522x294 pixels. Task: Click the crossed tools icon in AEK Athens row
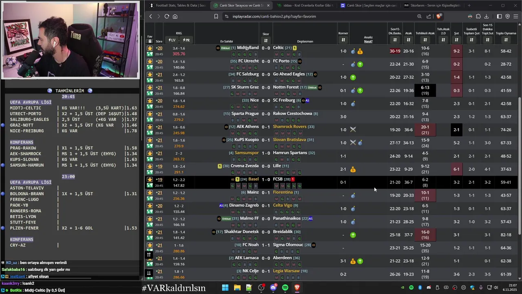coord(353,130)
